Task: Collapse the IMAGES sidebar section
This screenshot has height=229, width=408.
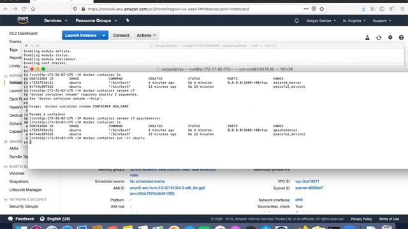Action: click(6, 141)
